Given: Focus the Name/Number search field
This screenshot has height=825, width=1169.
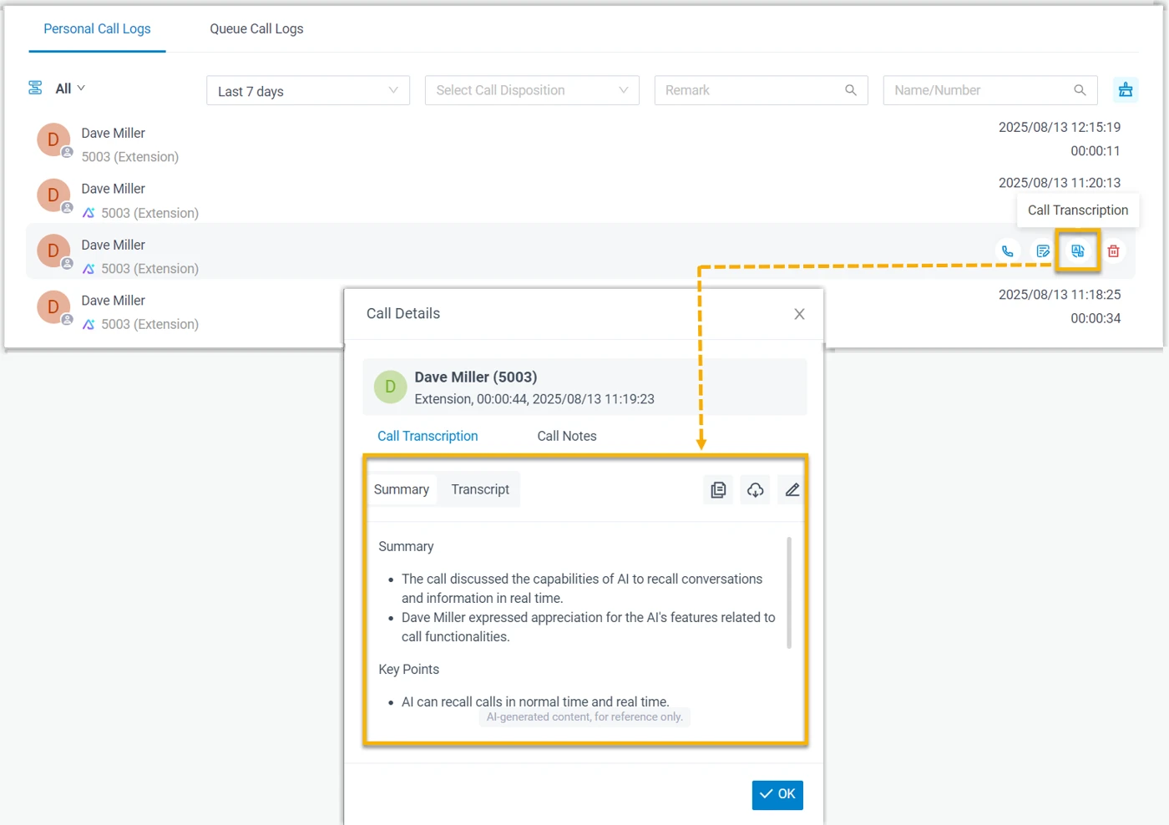Looking at the screenshot, I should coord(990,90).
